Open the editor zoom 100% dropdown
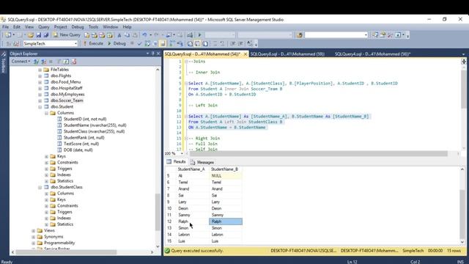This screenshot has height=264, width=469. pos(182,153)
